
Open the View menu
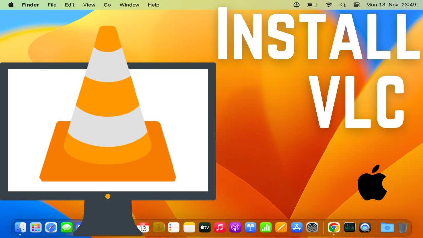[89, 5]
